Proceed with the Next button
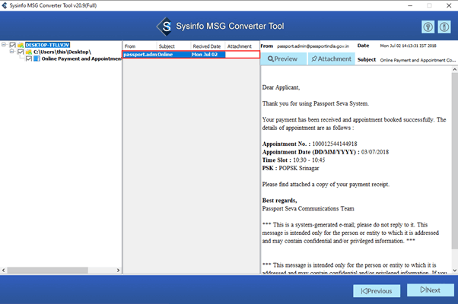458x304 pixels. pos(431,290)
